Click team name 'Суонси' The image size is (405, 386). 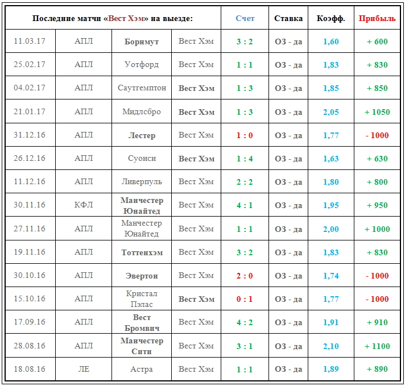[x=142, y=158]
